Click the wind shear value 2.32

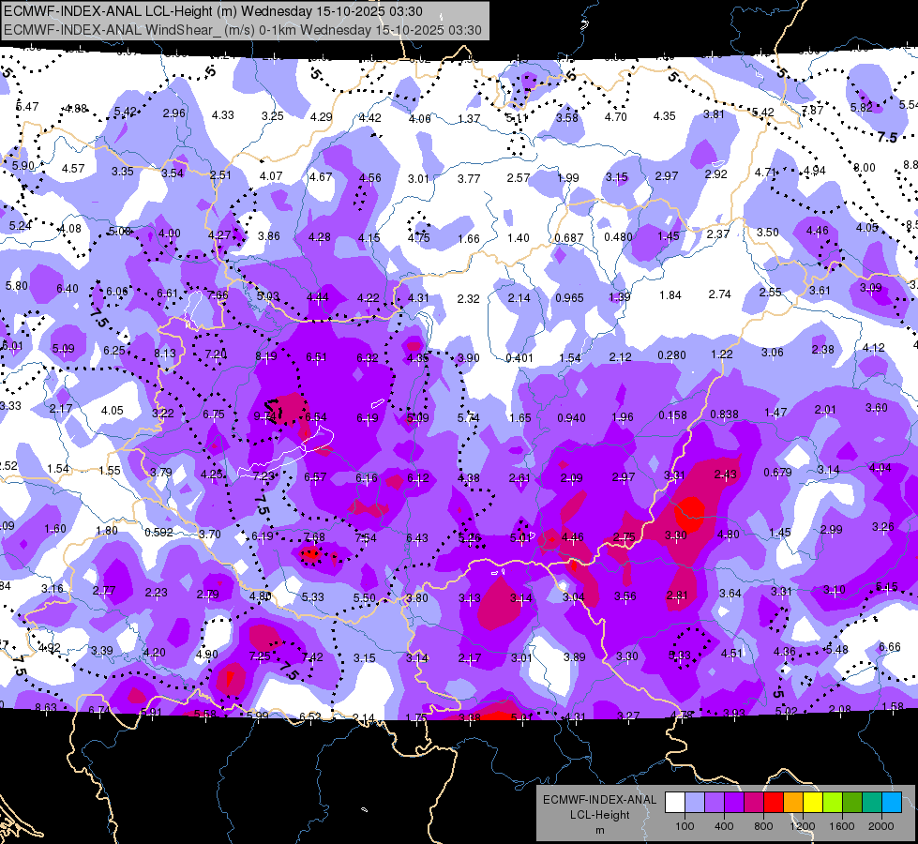[x=468, y=299]
